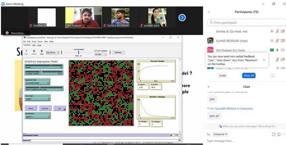Open chat more options ellipsis beside emoji
The width and height of the screenshot is (286, 145).
pyautogui.click(x=284, y=134)
